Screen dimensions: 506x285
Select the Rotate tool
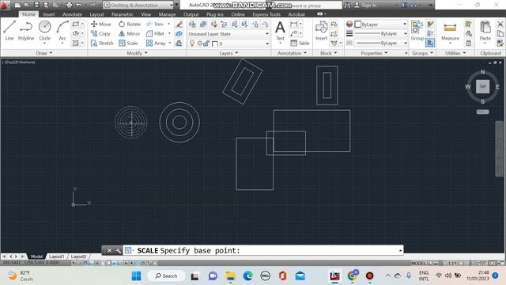130,24
